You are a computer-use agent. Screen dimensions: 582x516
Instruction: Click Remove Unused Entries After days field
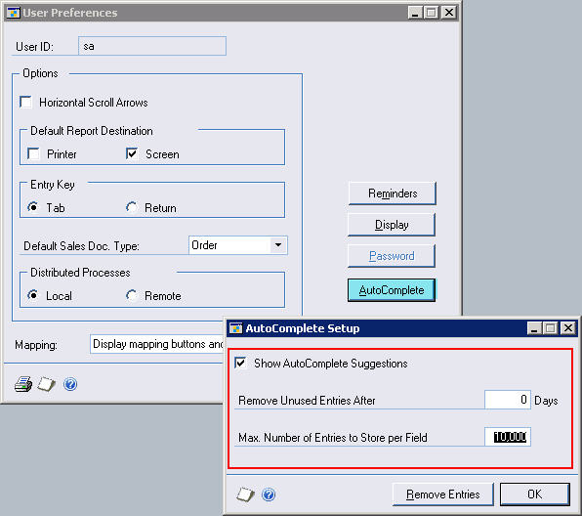point(508,400)
